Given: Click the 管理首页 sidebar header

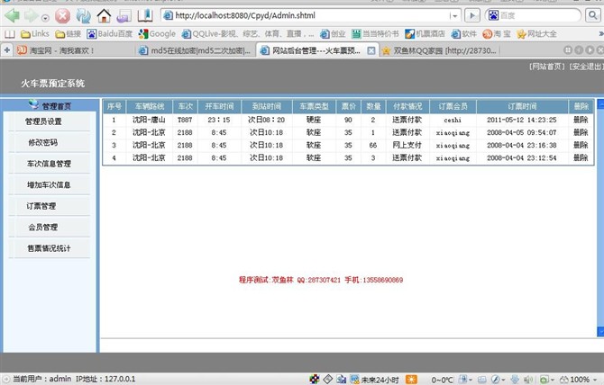Looking at the screenshot, I should [50, 105].
